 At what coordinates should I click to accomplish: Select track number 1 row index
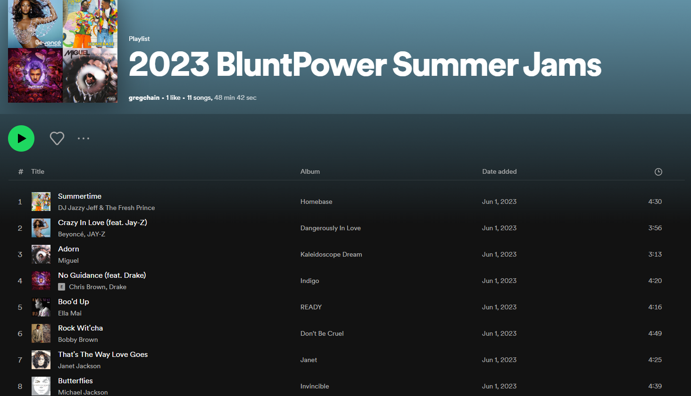click(x=20, y=202)
